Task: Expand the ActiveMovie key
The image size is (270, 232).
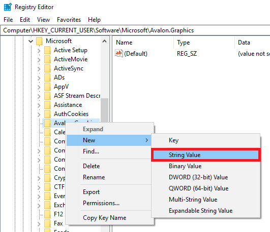Action: pos(39,60)
